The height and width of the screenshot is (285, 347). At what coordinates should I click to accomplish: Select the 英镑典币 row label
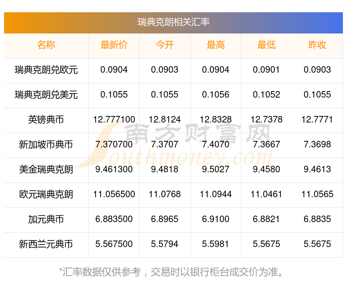click(46, 120)
